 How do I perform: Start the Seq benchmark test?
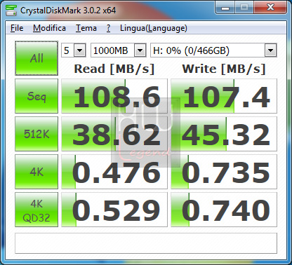tap(36, 96)
